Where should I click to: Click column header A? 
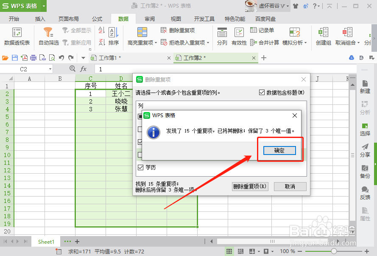[29, 79]
